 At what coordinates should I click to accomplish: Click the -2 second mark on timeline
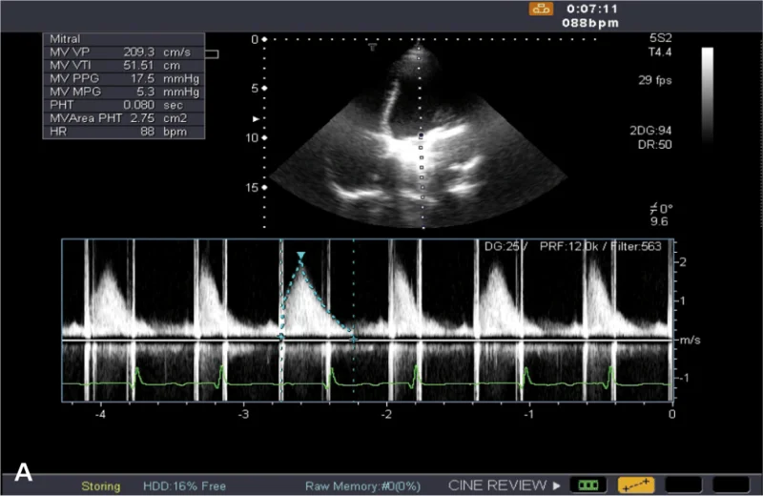[x=386, y=415]
